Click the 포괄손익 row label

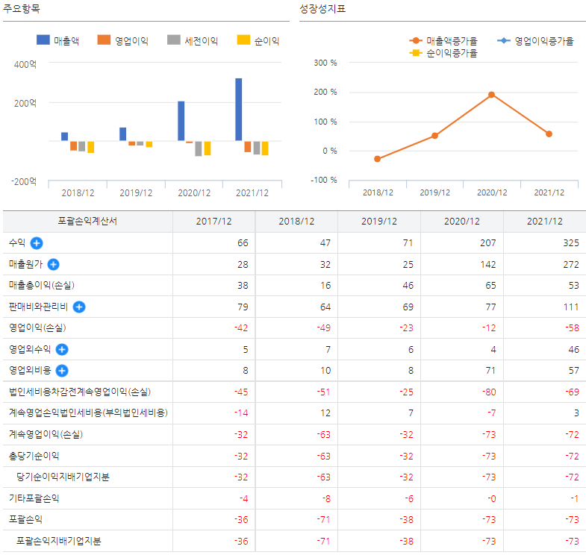tap(25, 519)
